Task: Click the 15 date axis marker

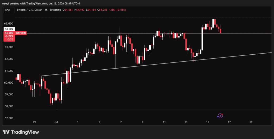Action: (x=208, y=122)
